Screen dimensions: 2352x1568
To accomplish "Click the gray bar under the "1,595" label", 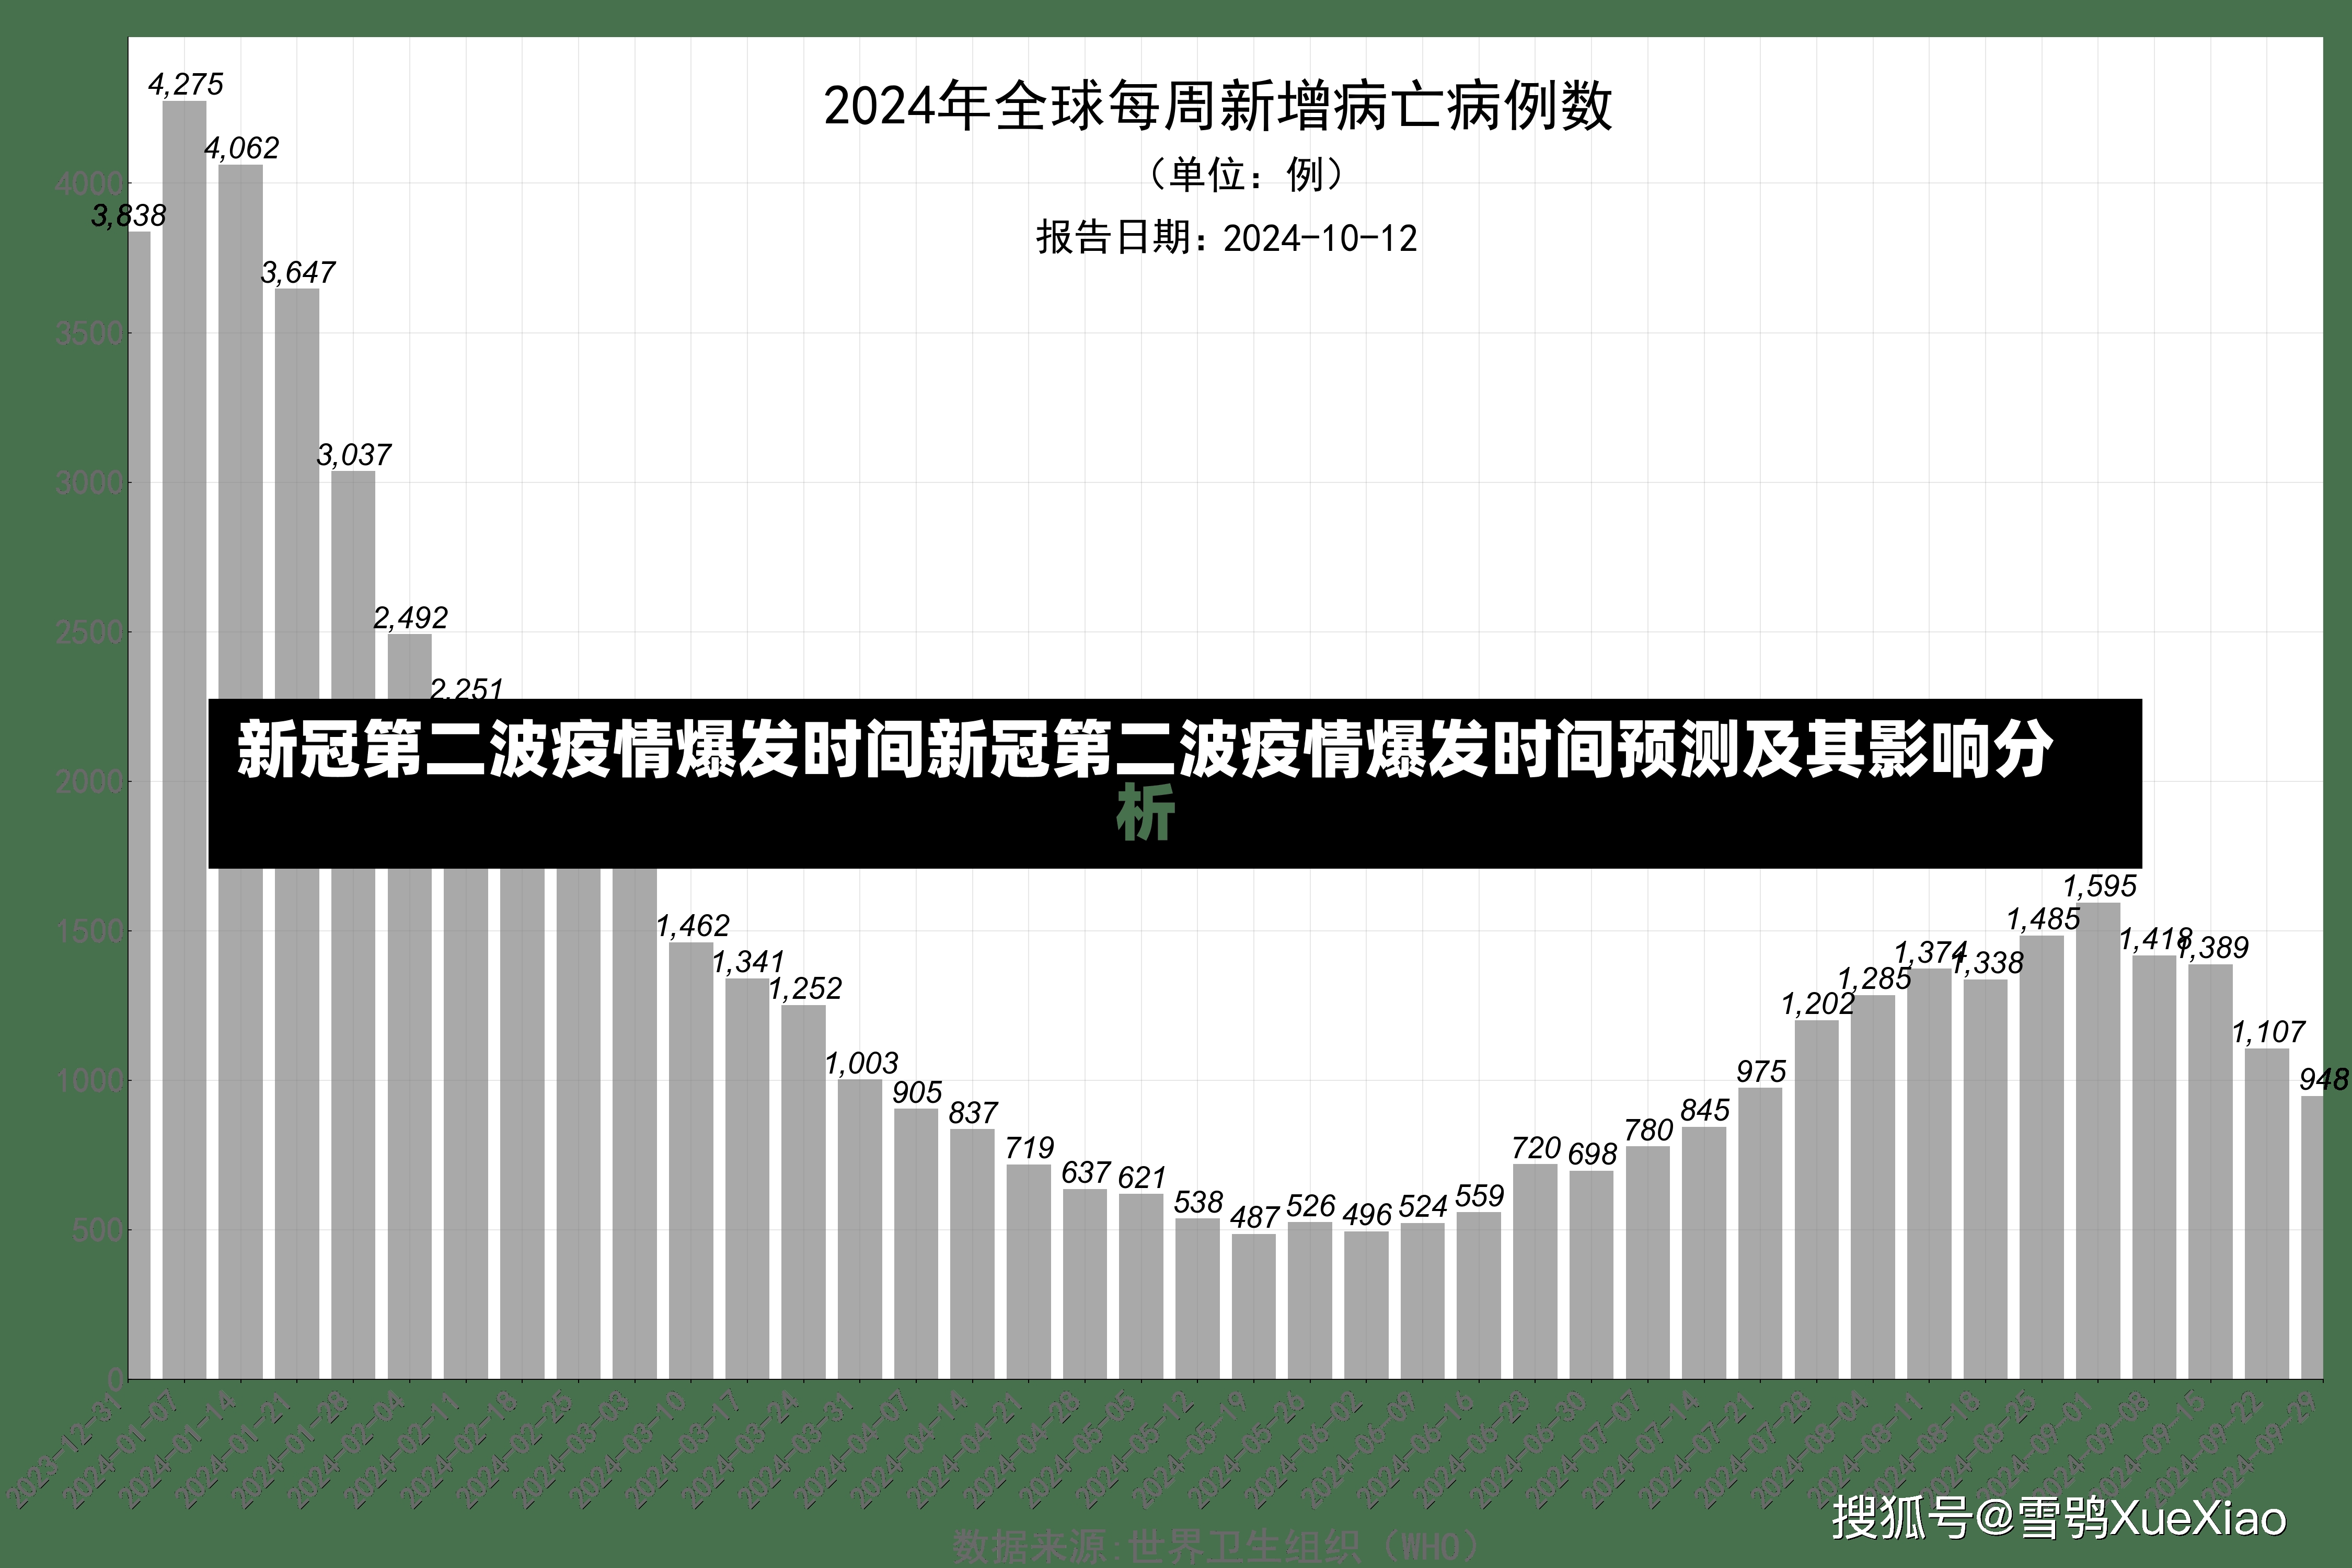I will coord(2098,1141).
